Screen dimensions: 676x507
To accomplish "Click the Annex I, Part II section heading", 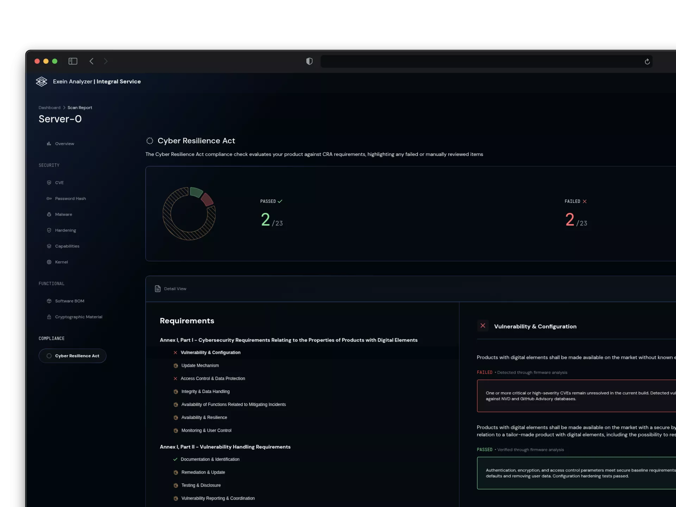I will pos(225,447).
